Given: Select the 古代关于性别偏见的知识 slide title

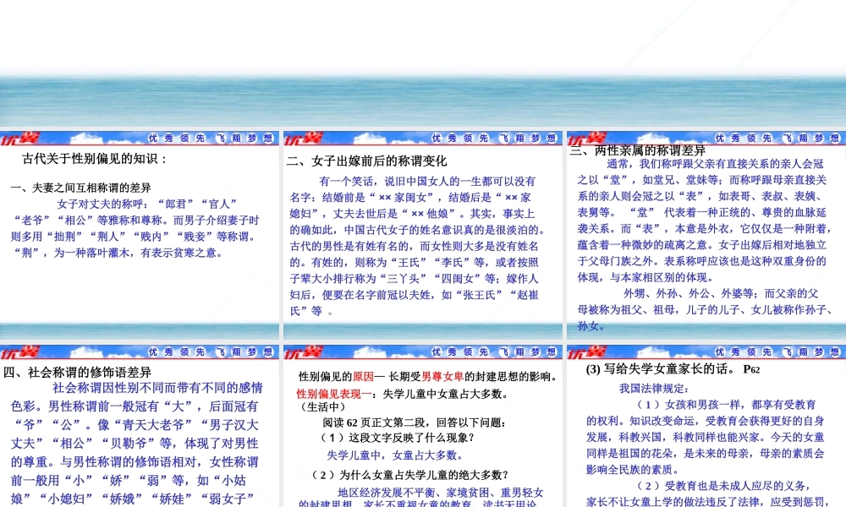Looking at the screenshot, I should tap(95, 159).
